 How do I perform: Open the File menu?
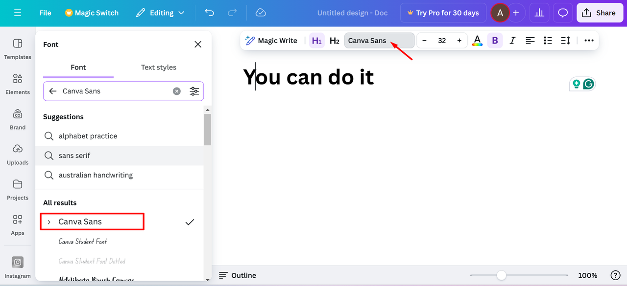[45, 13]
